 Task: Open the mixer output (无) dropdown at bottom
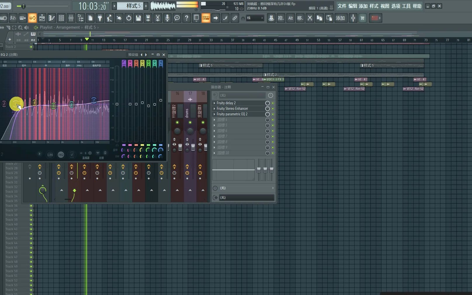(247, 198)
